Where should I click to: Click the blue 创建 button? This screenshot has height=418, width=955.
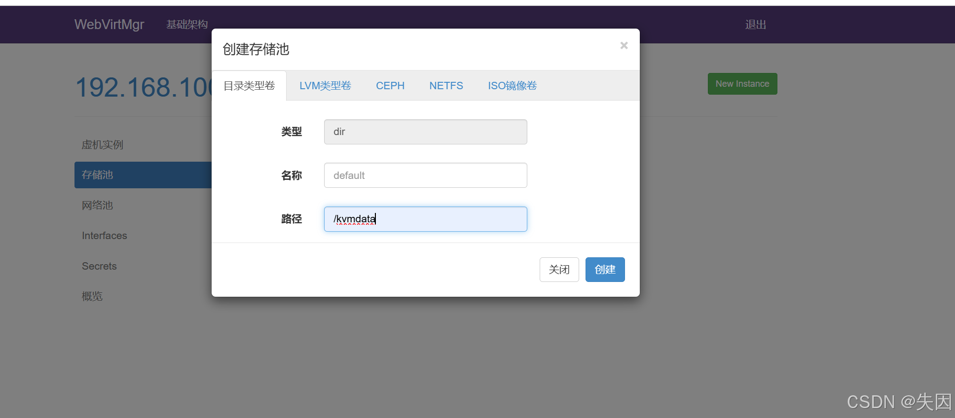point(605,270)
